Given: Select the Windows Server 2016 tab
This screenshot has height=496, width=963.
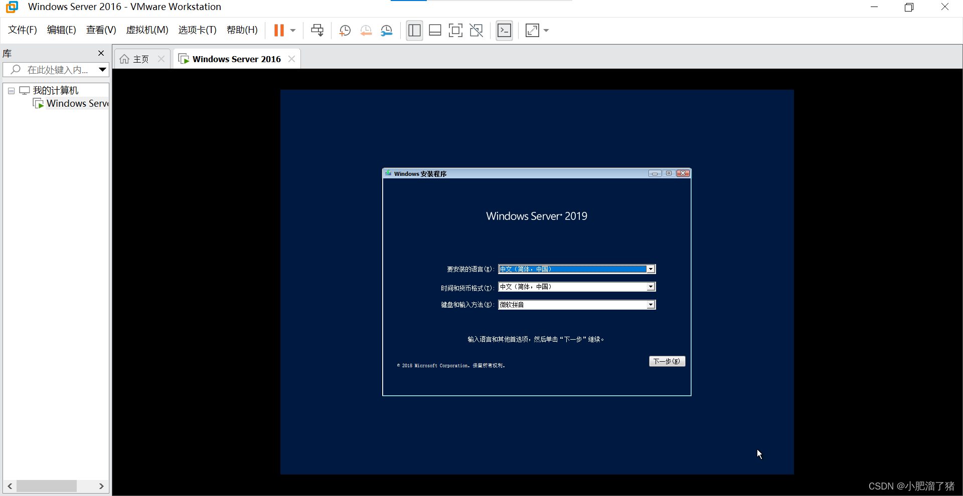Looking at the screenshot, I should (236, 59).
